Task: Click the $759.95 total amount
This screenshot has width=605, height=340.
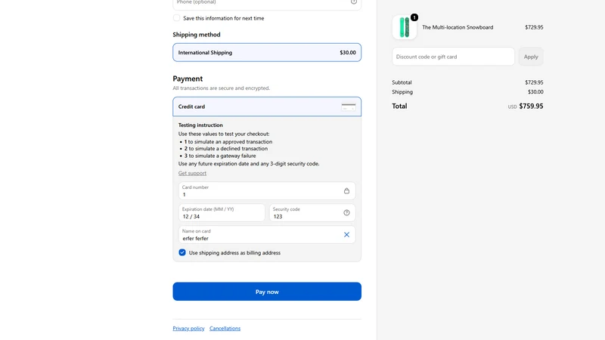Action: pyautogui.click(x=531, y=106)
